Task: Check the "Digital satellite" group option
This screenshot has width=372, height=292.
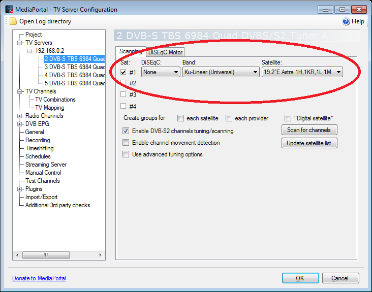Action: click(288, 118)
